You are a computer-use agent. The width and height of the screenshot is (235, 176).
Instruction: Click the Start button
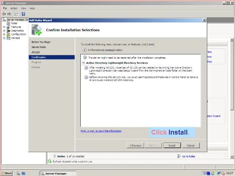tap(7, 173)
